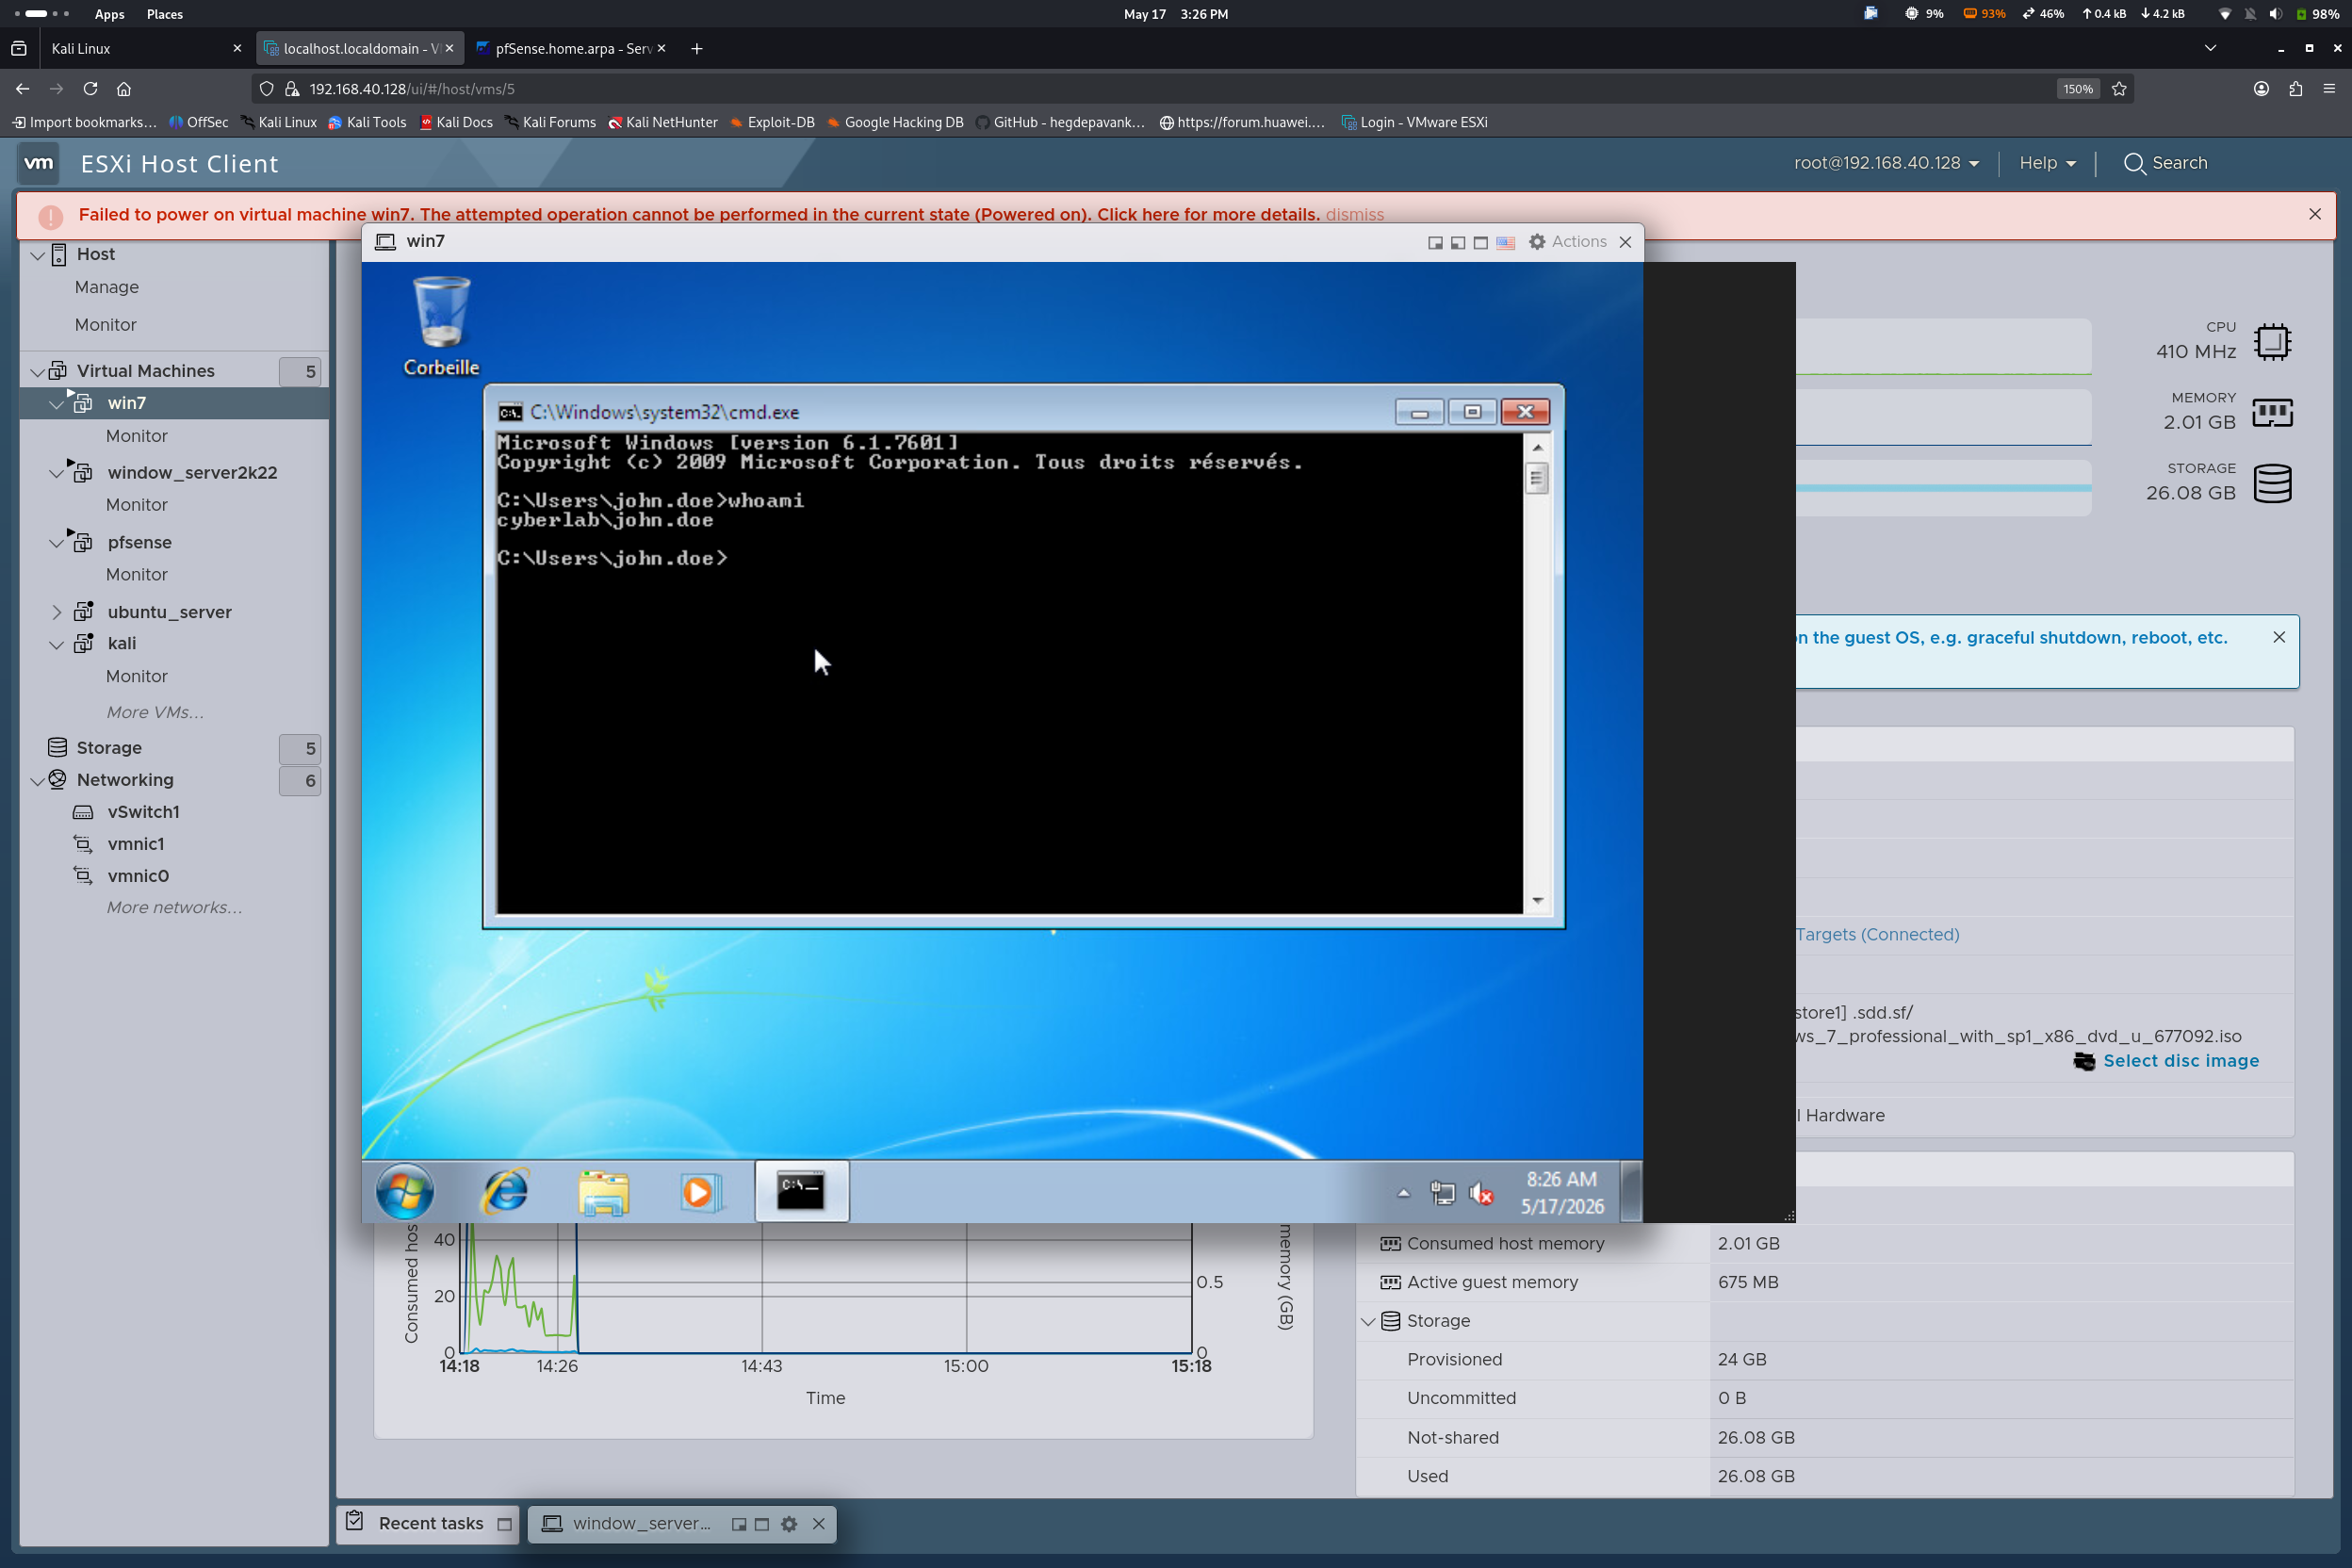Open Login - VMware ESXi bookmark
Image resolution: width=2352 pixels, height=1568 pixels.
1414,122
